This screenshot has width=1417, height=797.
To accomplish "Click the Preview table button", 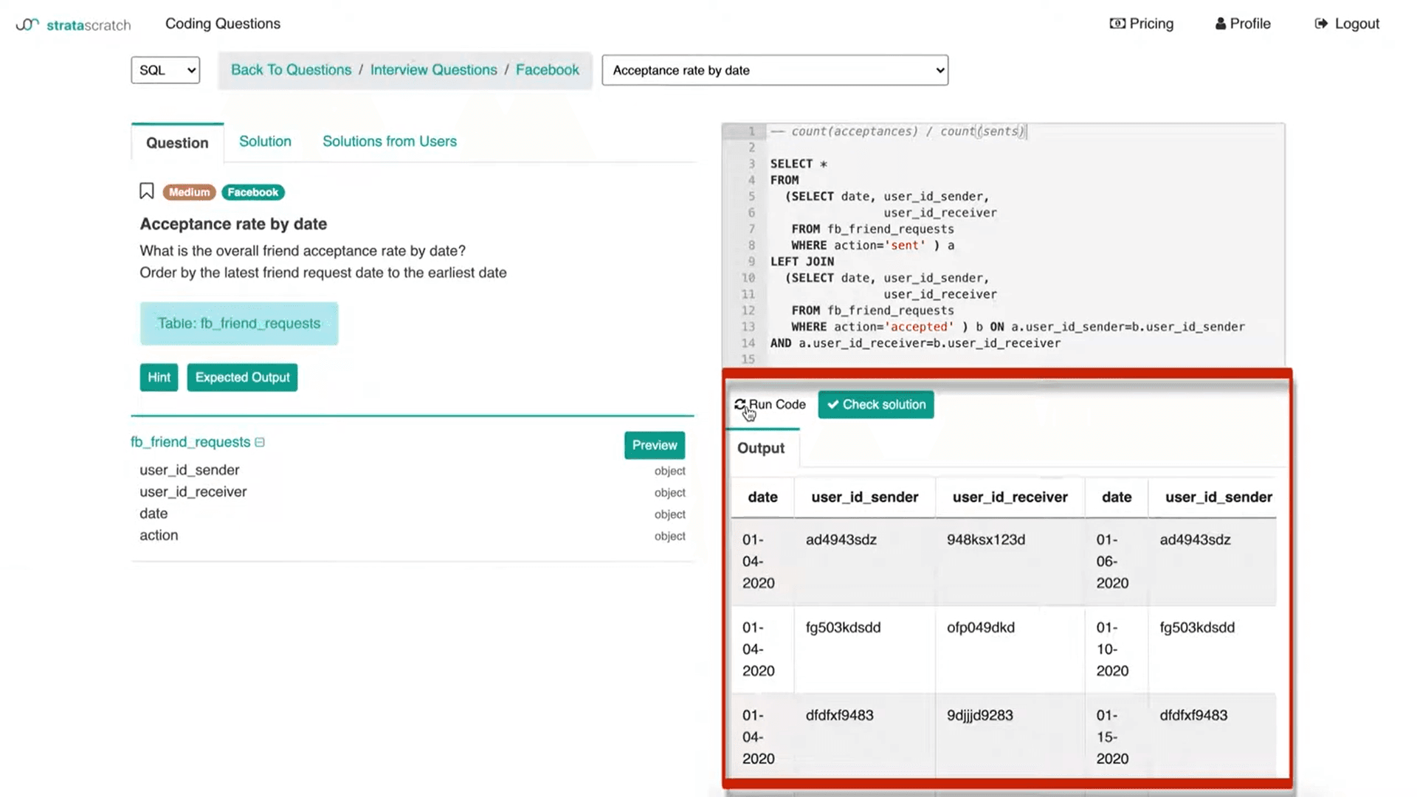I will coord(654,445).
